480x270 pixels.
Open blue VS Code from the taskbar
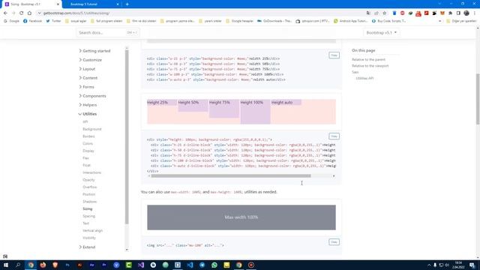pos(190,265)
